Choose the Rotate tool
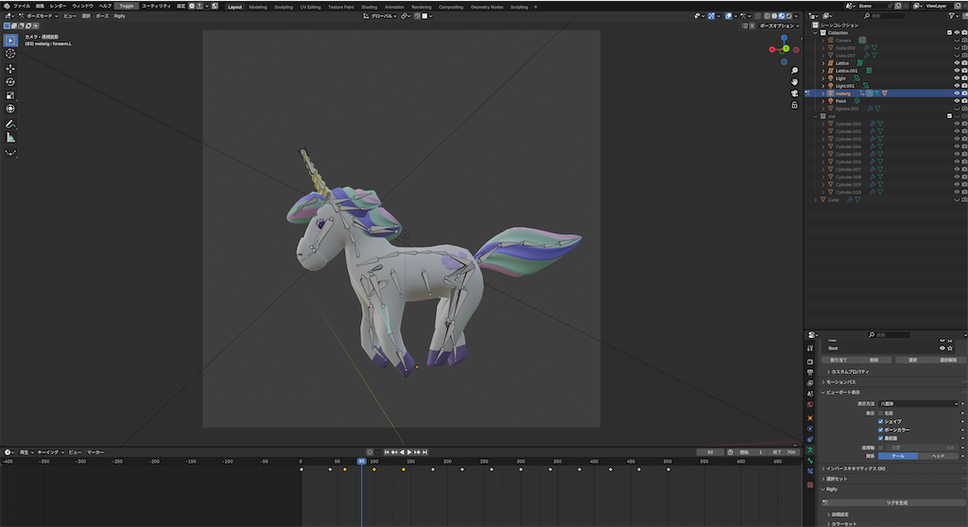This screenshot has width=968, height=527. (10, 82)
